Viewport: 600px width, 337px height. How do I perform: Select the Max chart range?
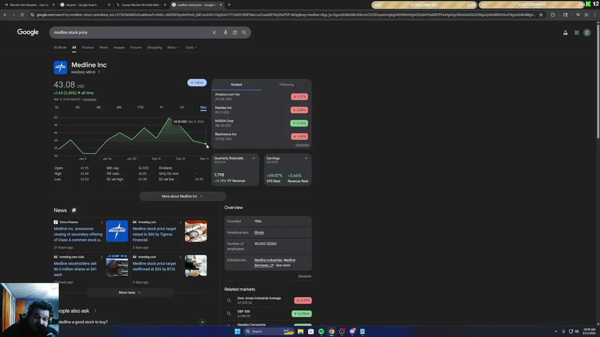(x=203, y=107)
